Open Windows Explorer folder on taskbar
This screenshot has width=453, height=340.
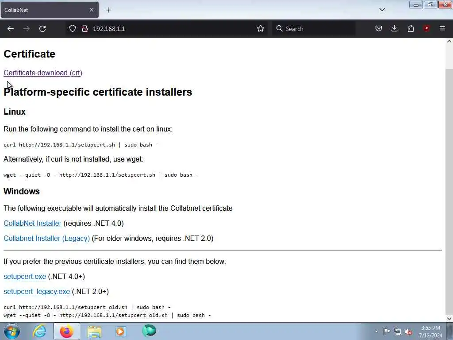(94, 331)
